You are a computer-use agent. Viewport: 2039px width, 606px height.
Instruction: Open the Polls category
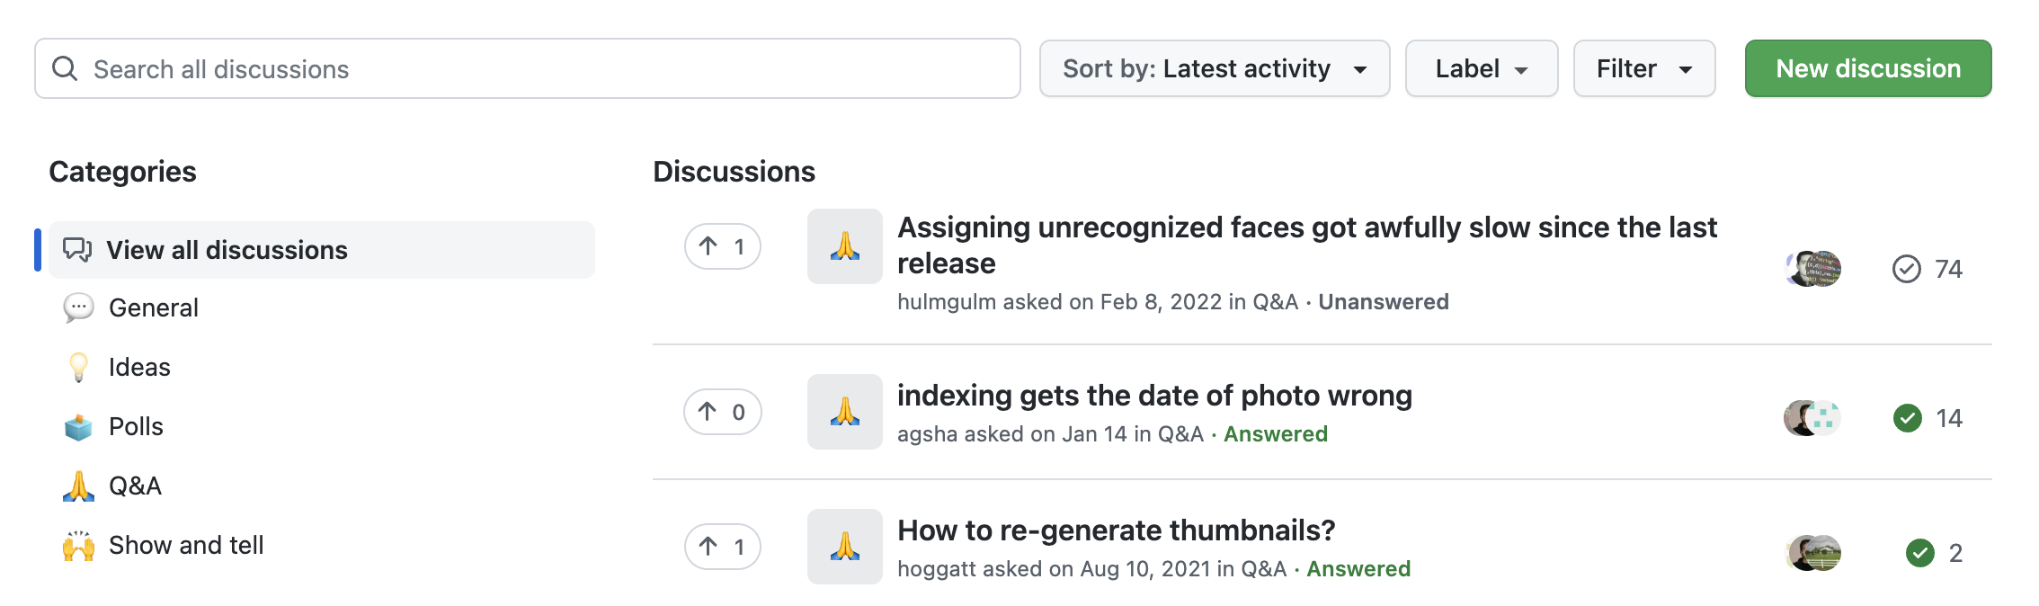(x=136, y=426)
